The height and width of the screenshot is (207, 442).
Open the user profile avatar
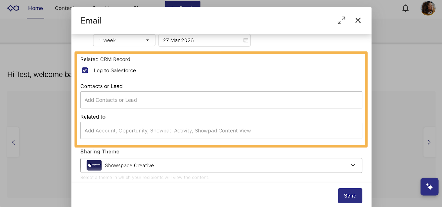[x=428, y=8]
